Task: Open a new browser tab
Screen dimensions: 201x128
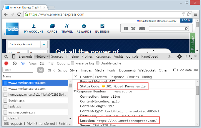Action: (x=52, y=8)
